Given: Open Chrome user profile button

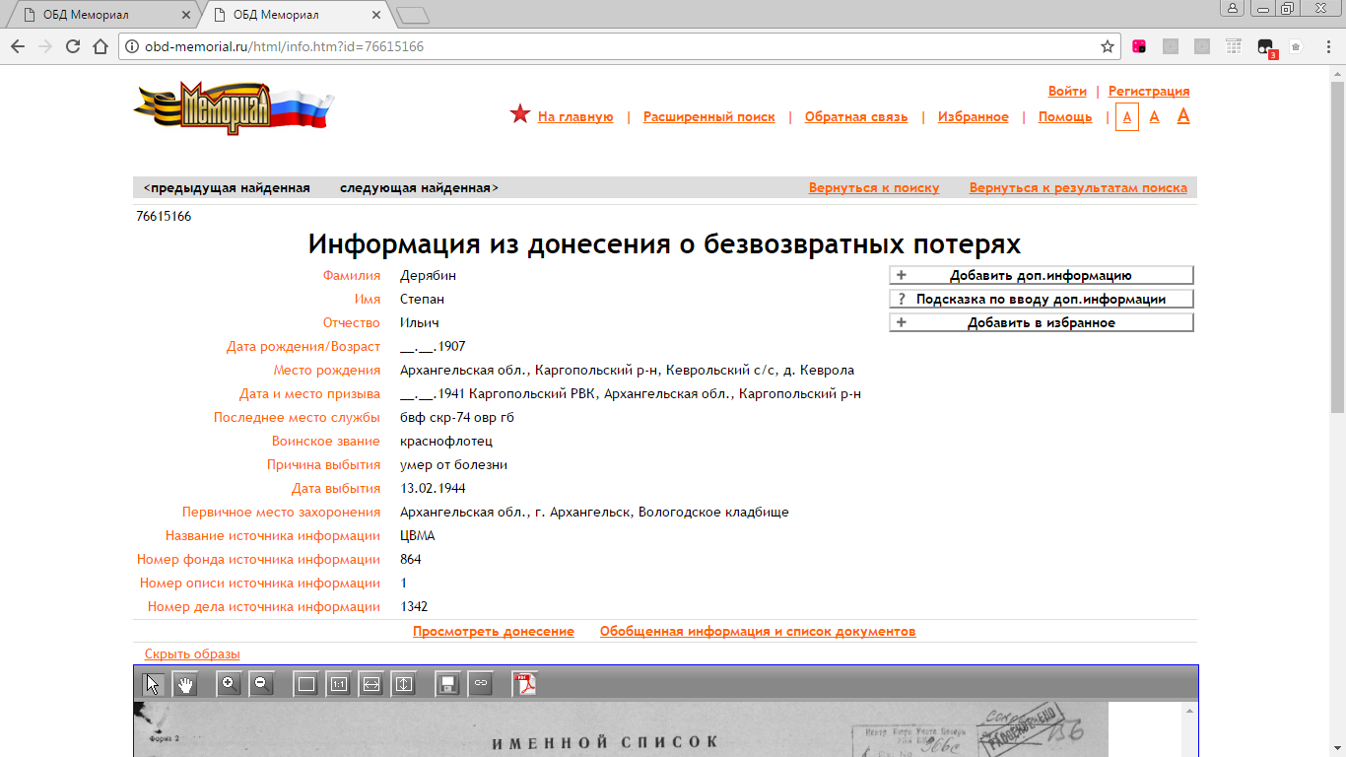Looking at the screenshot, I should [1232, 9].
